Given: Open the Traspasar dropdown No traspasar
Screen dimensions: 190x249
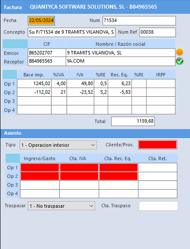Looking at the screenshot, I should click(x=61, y=206).
